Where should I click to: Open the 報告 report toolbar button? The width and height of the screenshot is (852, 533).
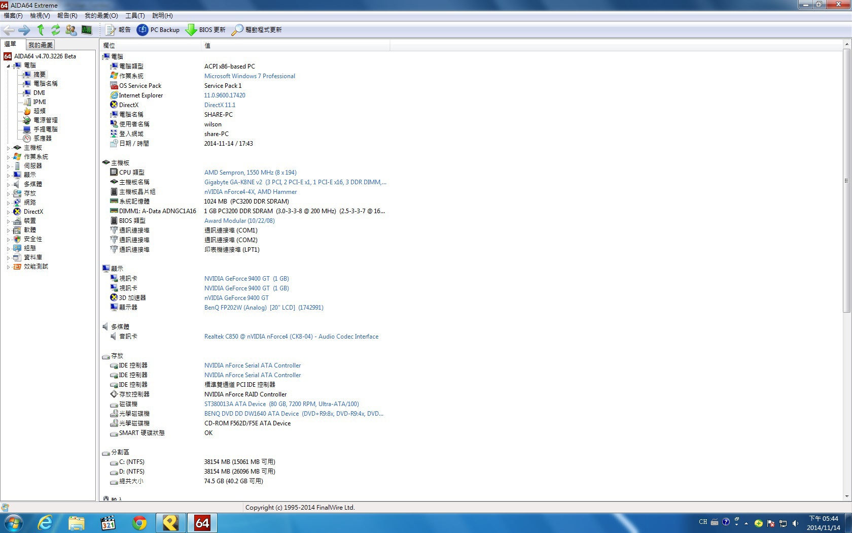(x=118, y=30)
